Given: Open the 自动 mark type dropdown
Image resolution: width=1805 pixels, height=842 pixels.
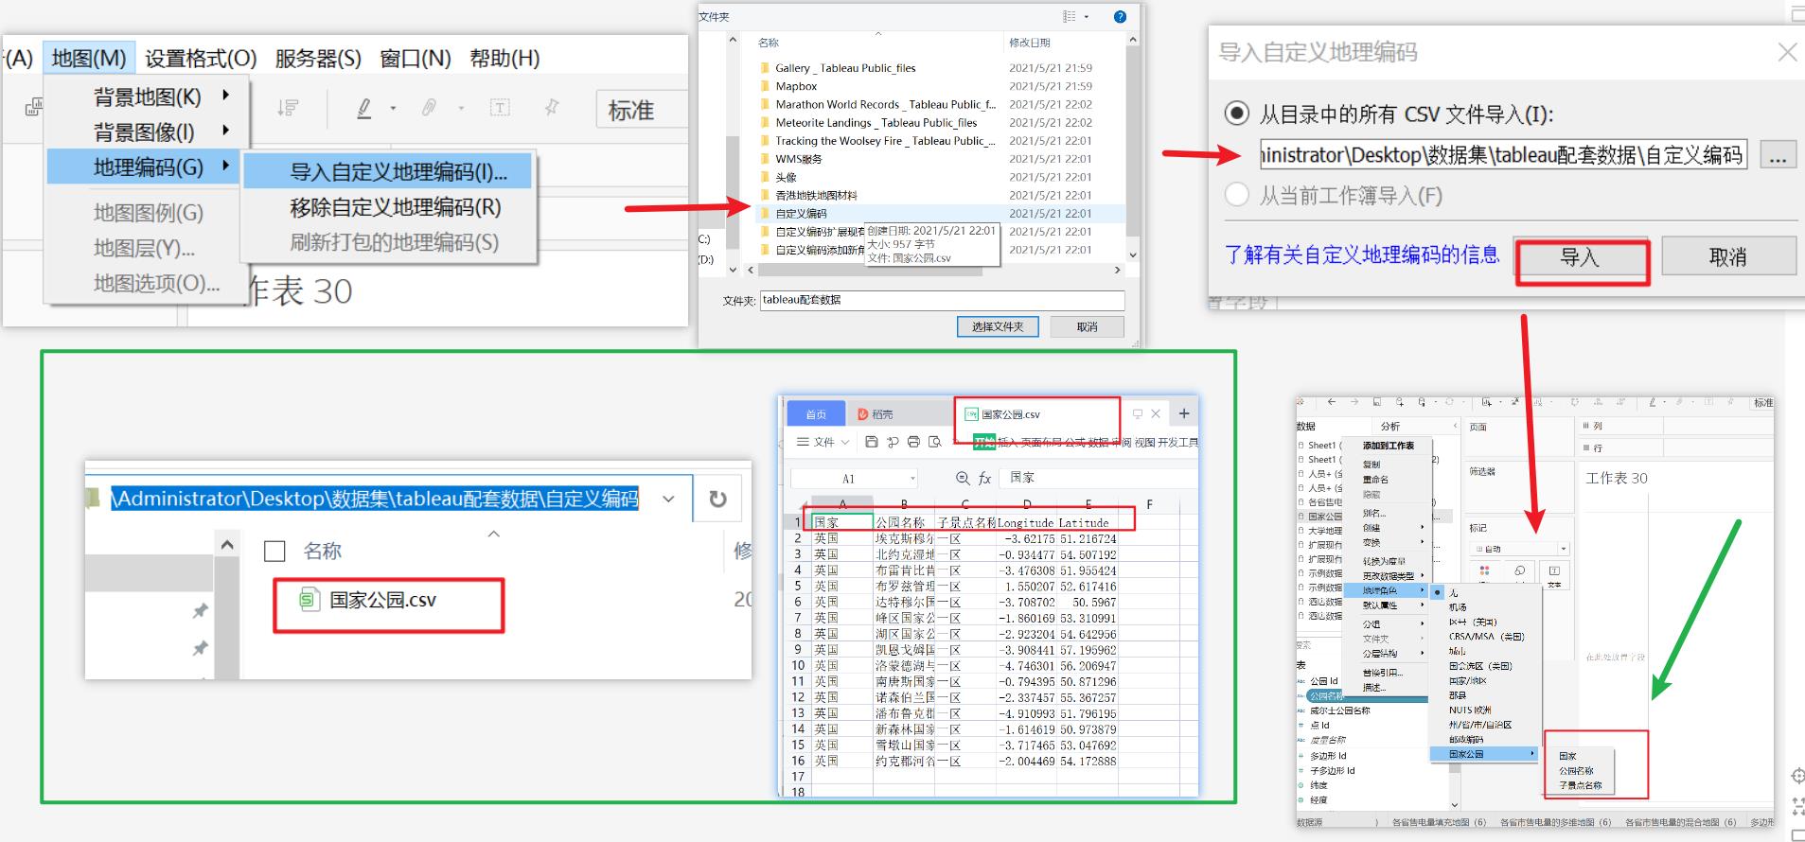Looking at the screenshot, I should [x=1520, y=549].
